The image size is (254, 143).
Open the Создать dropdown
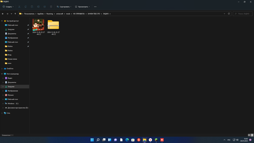(8, 7)
